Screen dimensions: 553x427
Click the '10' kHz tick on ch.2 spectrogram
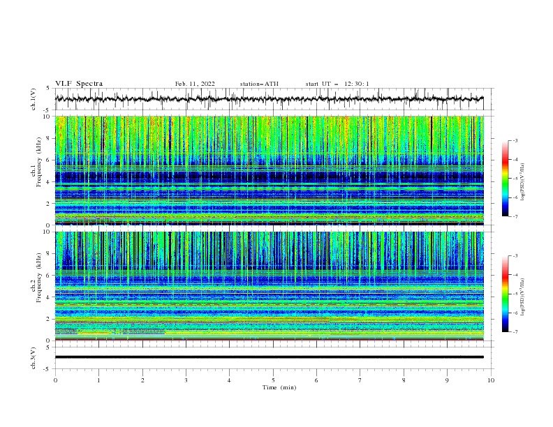(47, 232)
